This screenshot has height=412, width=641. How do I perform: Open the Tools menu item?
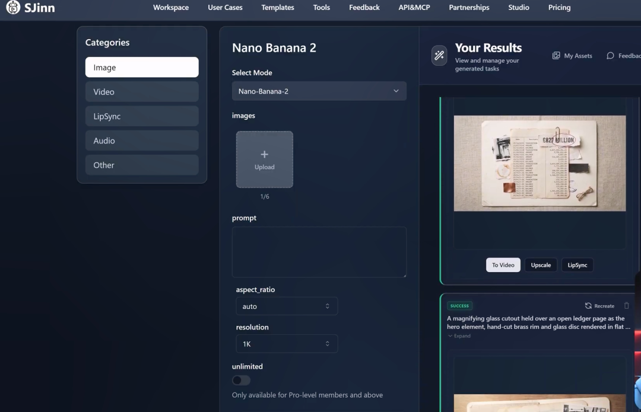[x=321, y=7]
